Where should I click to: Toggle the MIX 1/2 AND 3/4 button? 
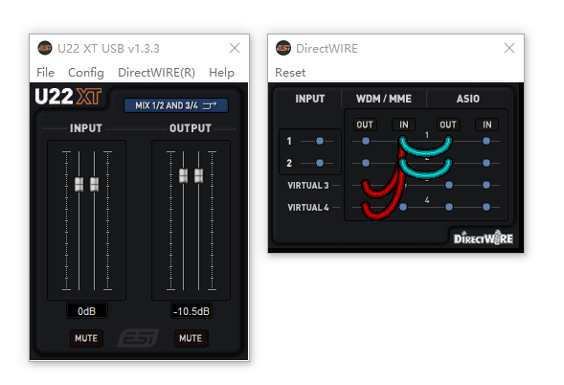[x=176, y=105]
